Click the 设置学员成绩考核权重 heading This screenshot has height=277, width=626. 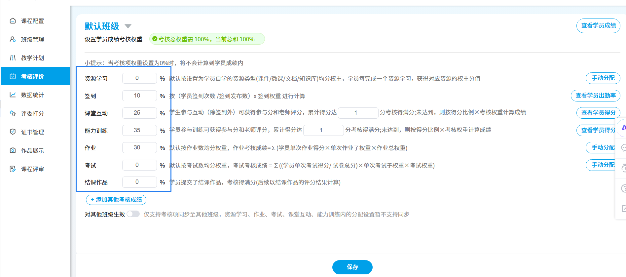113,39
